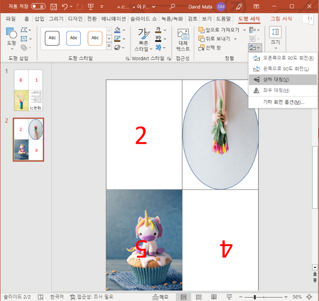Click the zoom out minus button
Viewport: 319px width, 301px height.
point(241,297)
